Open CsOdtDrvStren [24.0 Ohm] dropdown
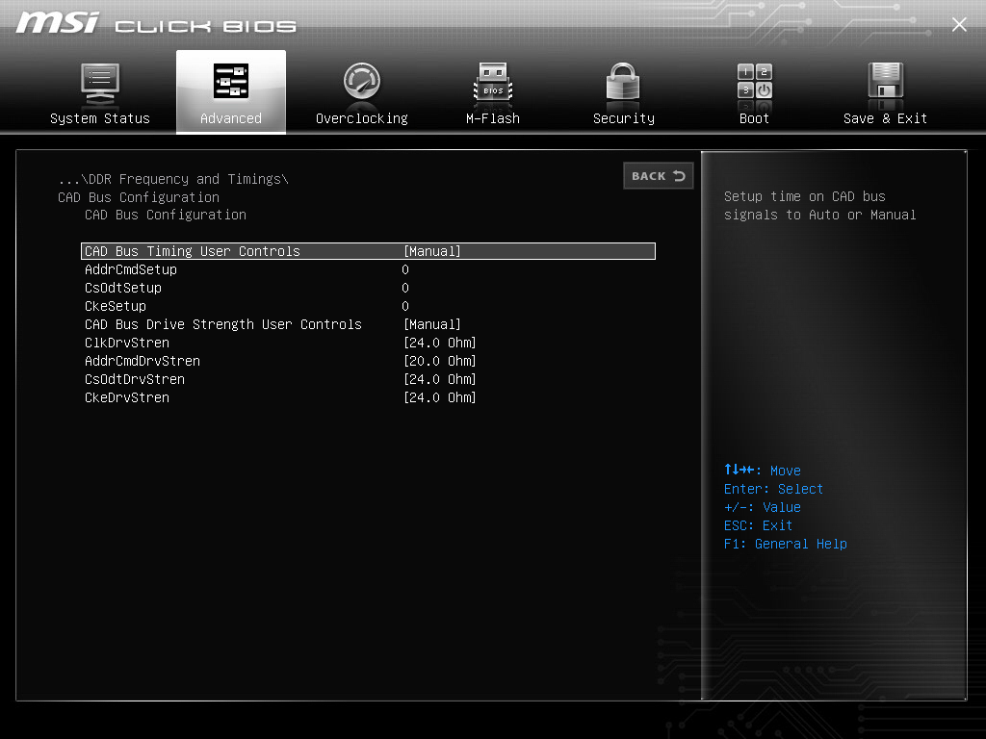This screenshot has width=986, height=739. [439, 379]
